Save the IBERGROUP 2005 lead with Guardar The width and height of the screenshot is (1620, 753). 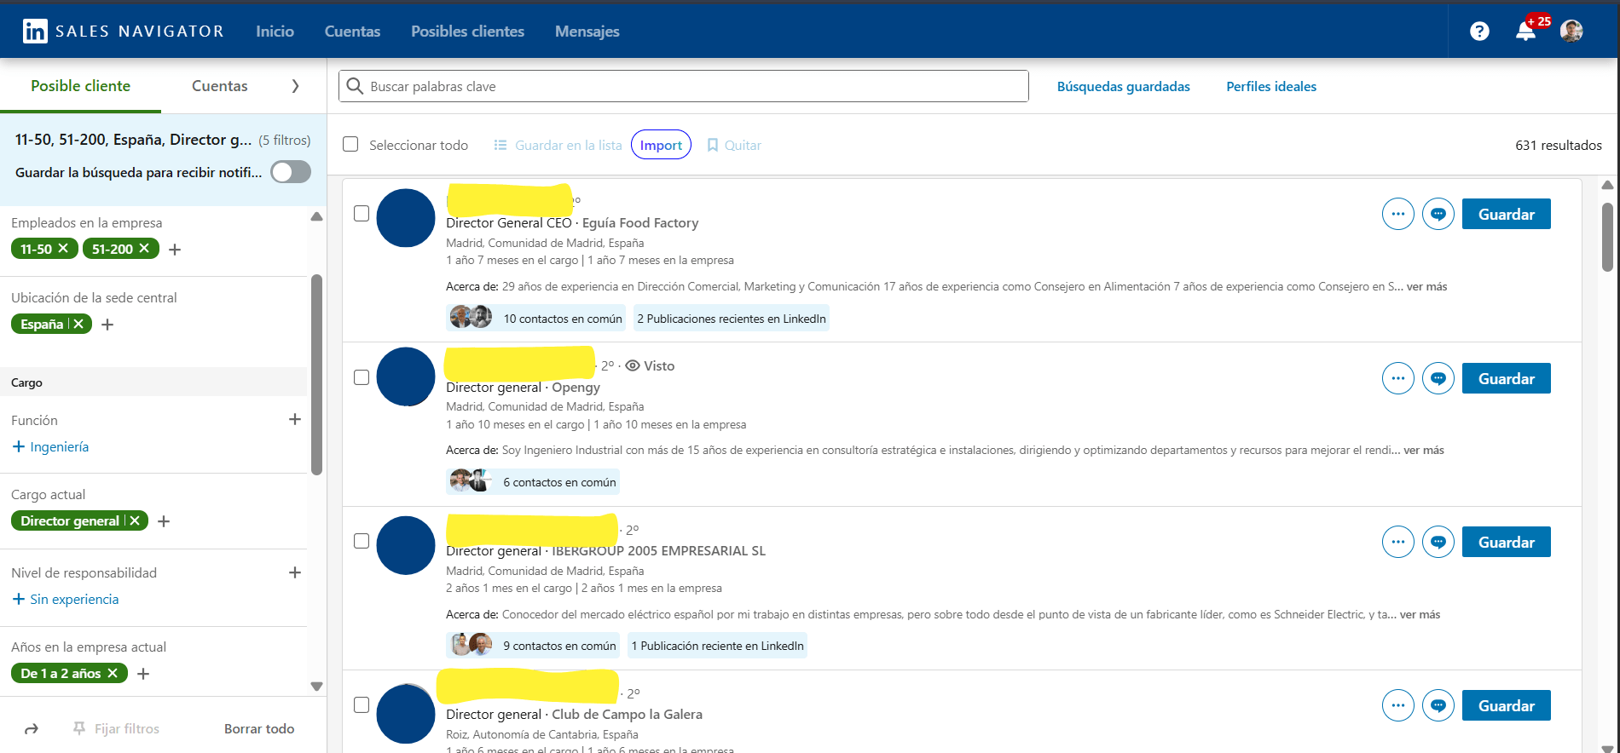[x=1506, y=542]
